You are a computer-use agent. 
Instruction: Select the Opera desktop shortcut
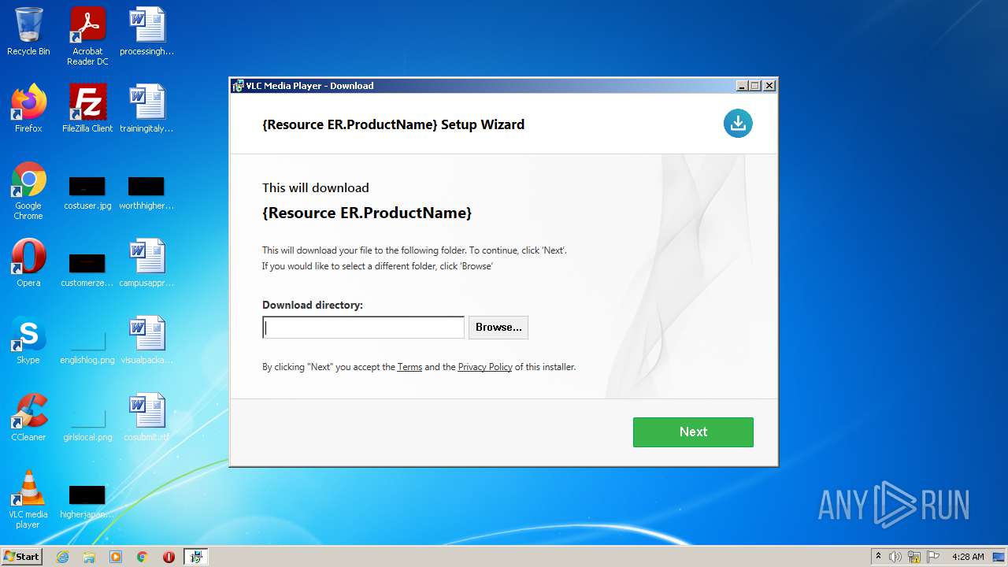pyautogui.click(x=28, y=263)
